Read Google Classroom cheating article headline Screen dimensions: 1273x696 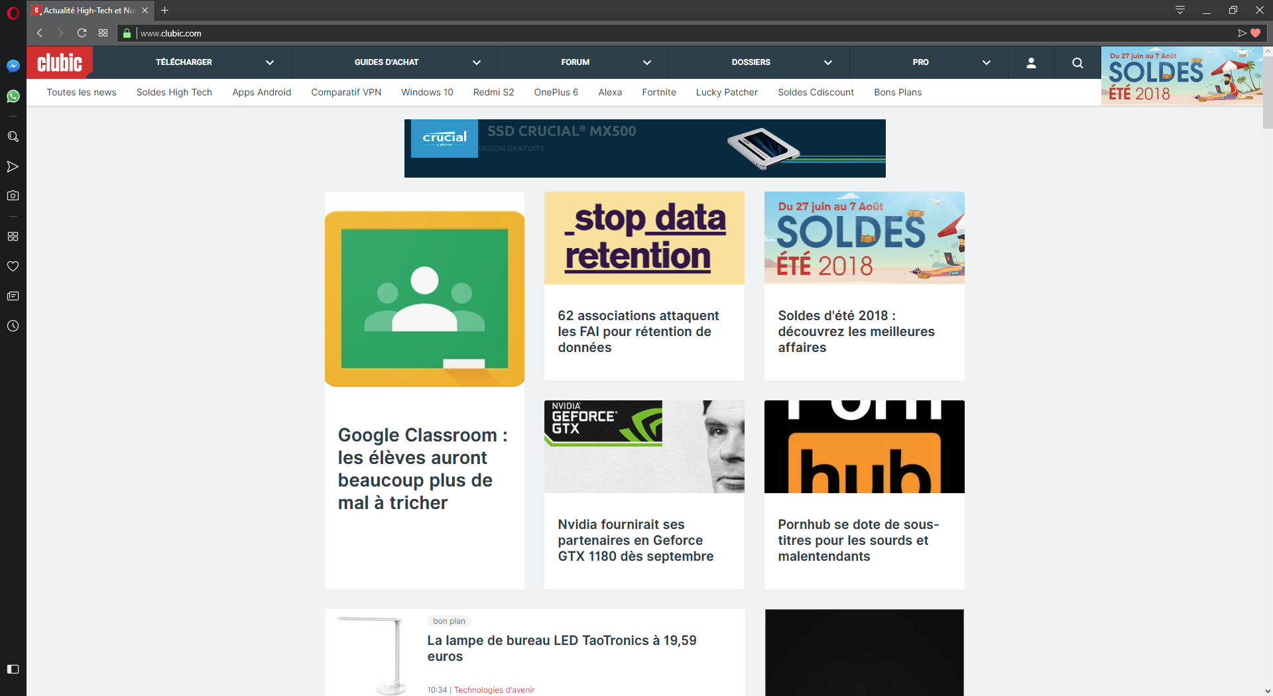click(x=422, y=469)
